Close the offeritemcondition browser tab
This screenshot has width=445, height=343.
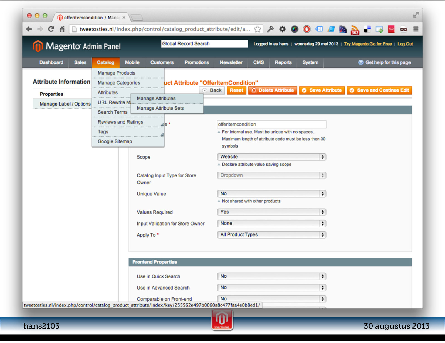(x=124, y=18)
